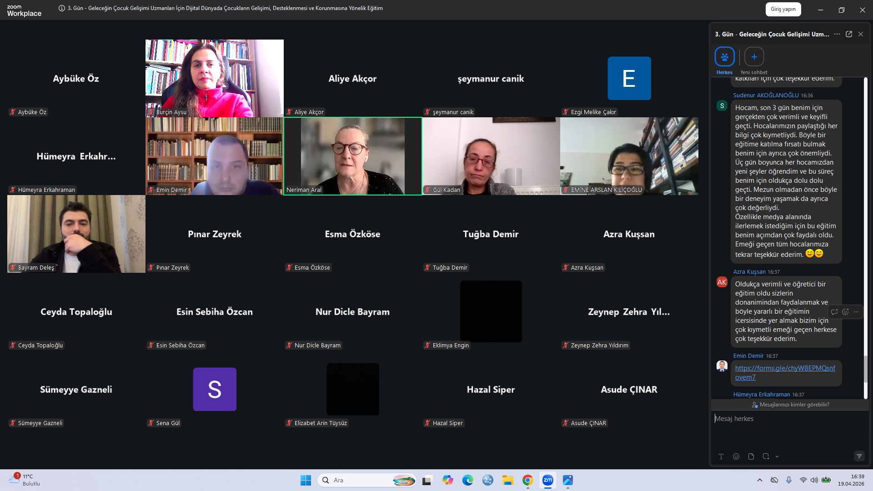The height and width of the screenshot is (491, 873).
Task: Close the chat side panel
Action: click(861, 34)
